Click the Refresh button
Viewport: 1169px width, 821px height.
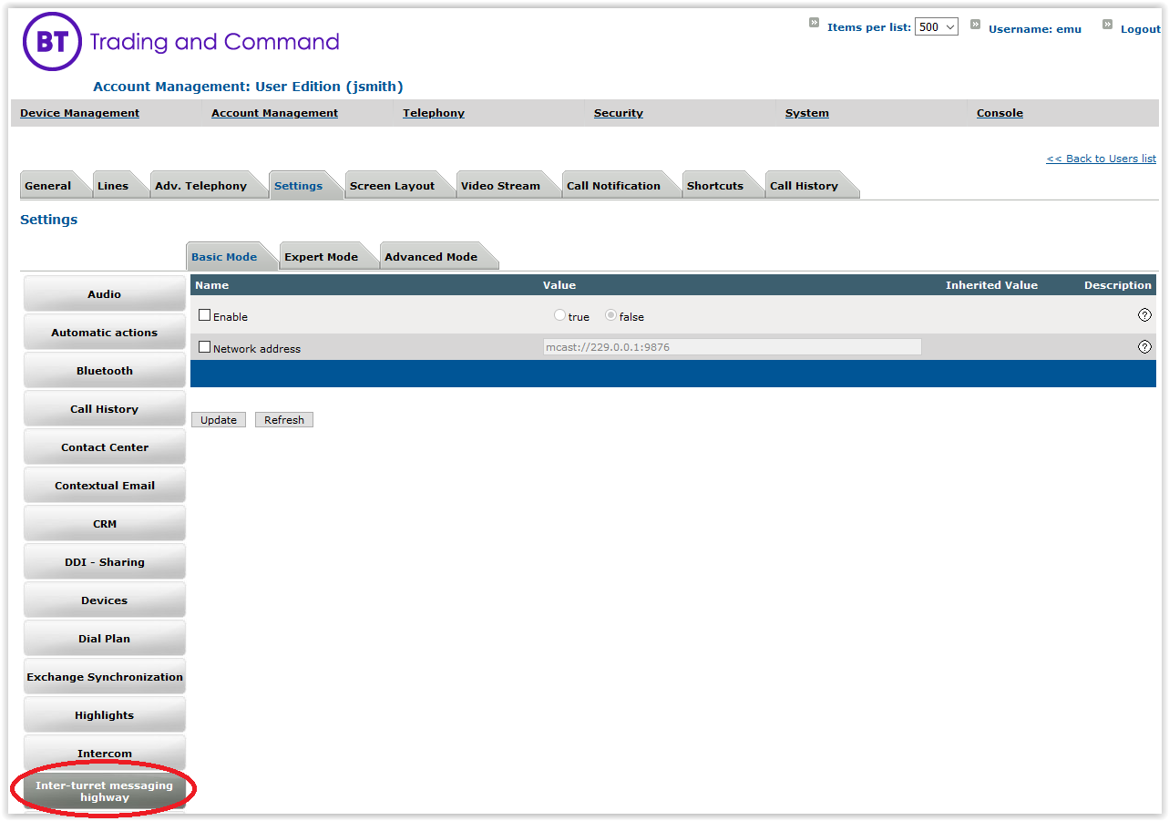pyautogui.click(x=284, y=420)
